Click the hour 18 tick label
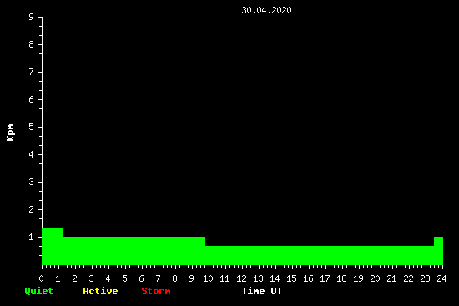The width and height of the screenshot is (459, 306). click(341, 278)
